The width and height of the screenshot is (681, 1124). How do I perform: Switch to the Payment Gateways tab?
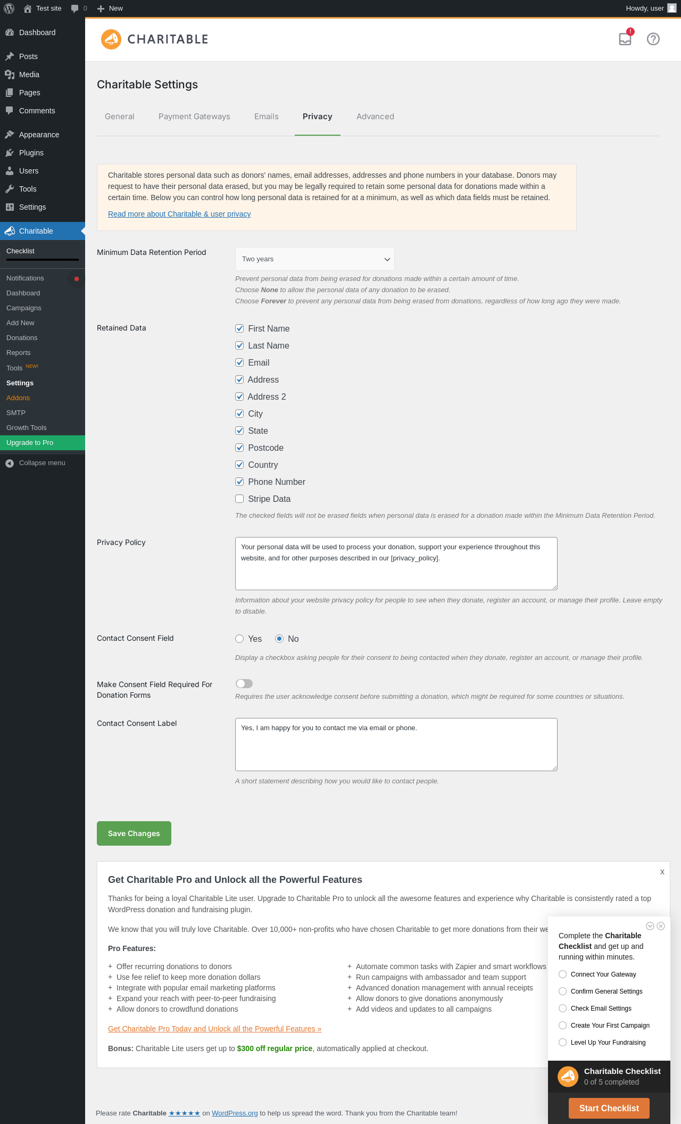(x=194, y=117)
